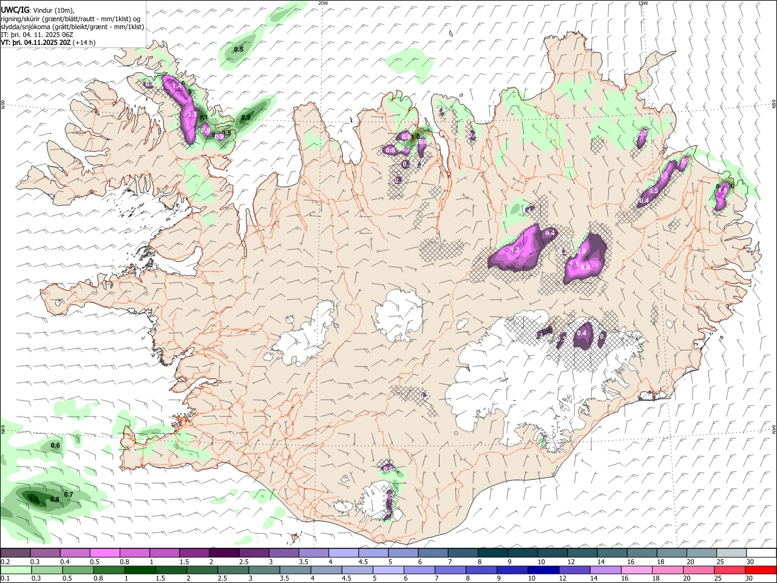Click the 20W longitude label at the top
The width and height of the screenshot is (777, 583).
[x=323, y=3]
